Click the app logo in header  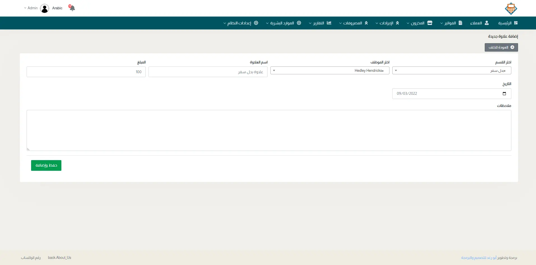pos(511,8)
